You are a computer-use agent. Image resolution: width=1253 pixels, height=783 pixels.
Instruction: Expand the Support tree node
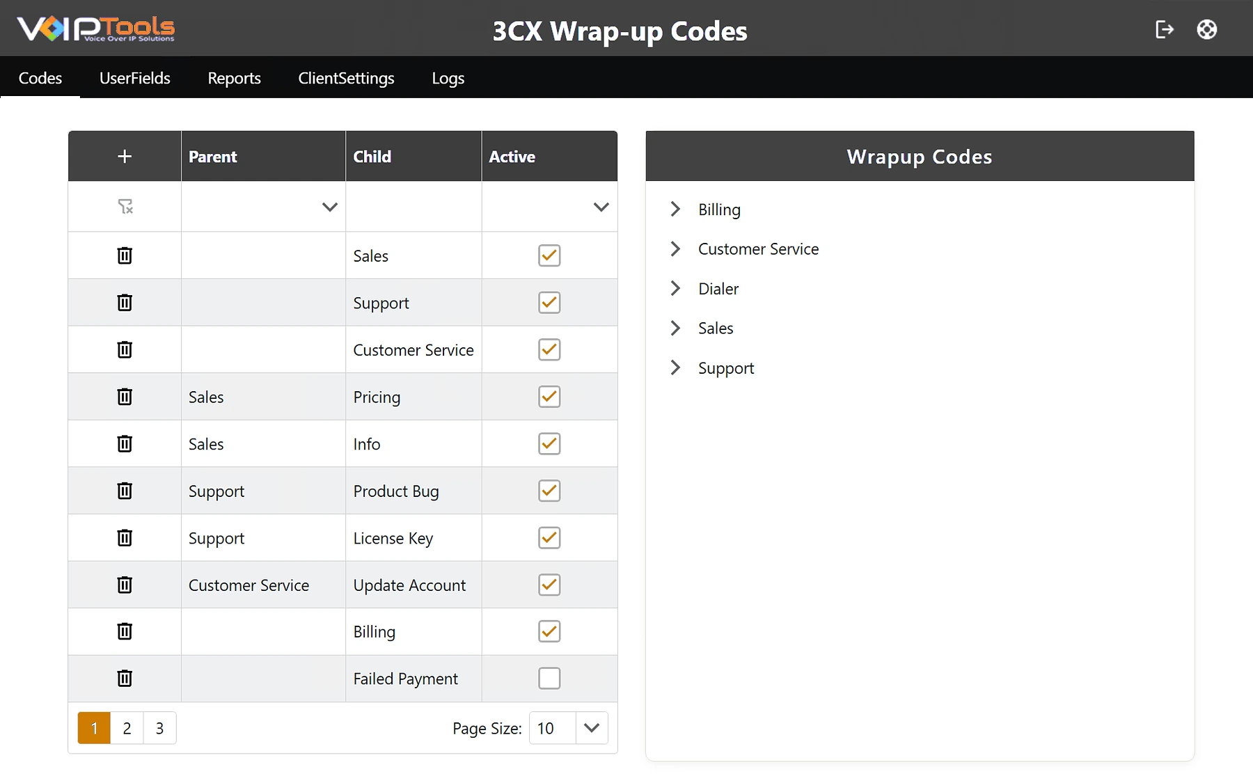[x=675, y=368]
